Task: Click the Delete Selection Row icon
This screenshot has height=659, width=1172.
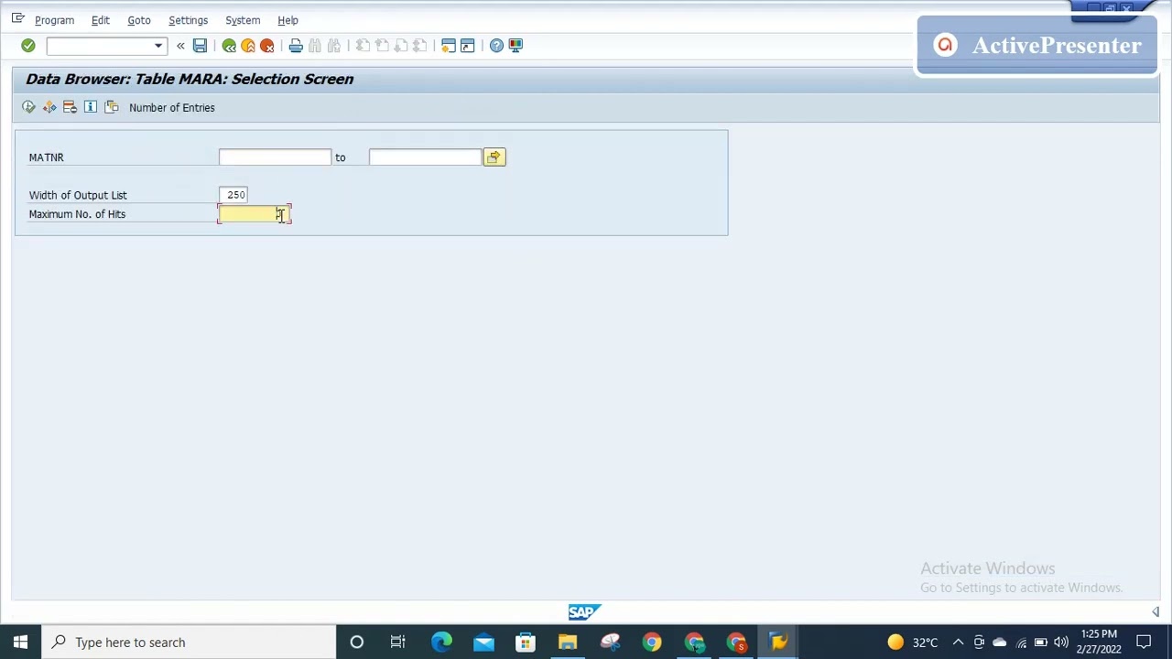Action: pyautogui.click(x=70, y=107)
